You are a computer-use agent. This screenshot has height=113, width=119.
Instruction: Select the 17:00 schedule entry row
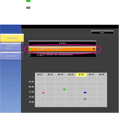(62, 55)
